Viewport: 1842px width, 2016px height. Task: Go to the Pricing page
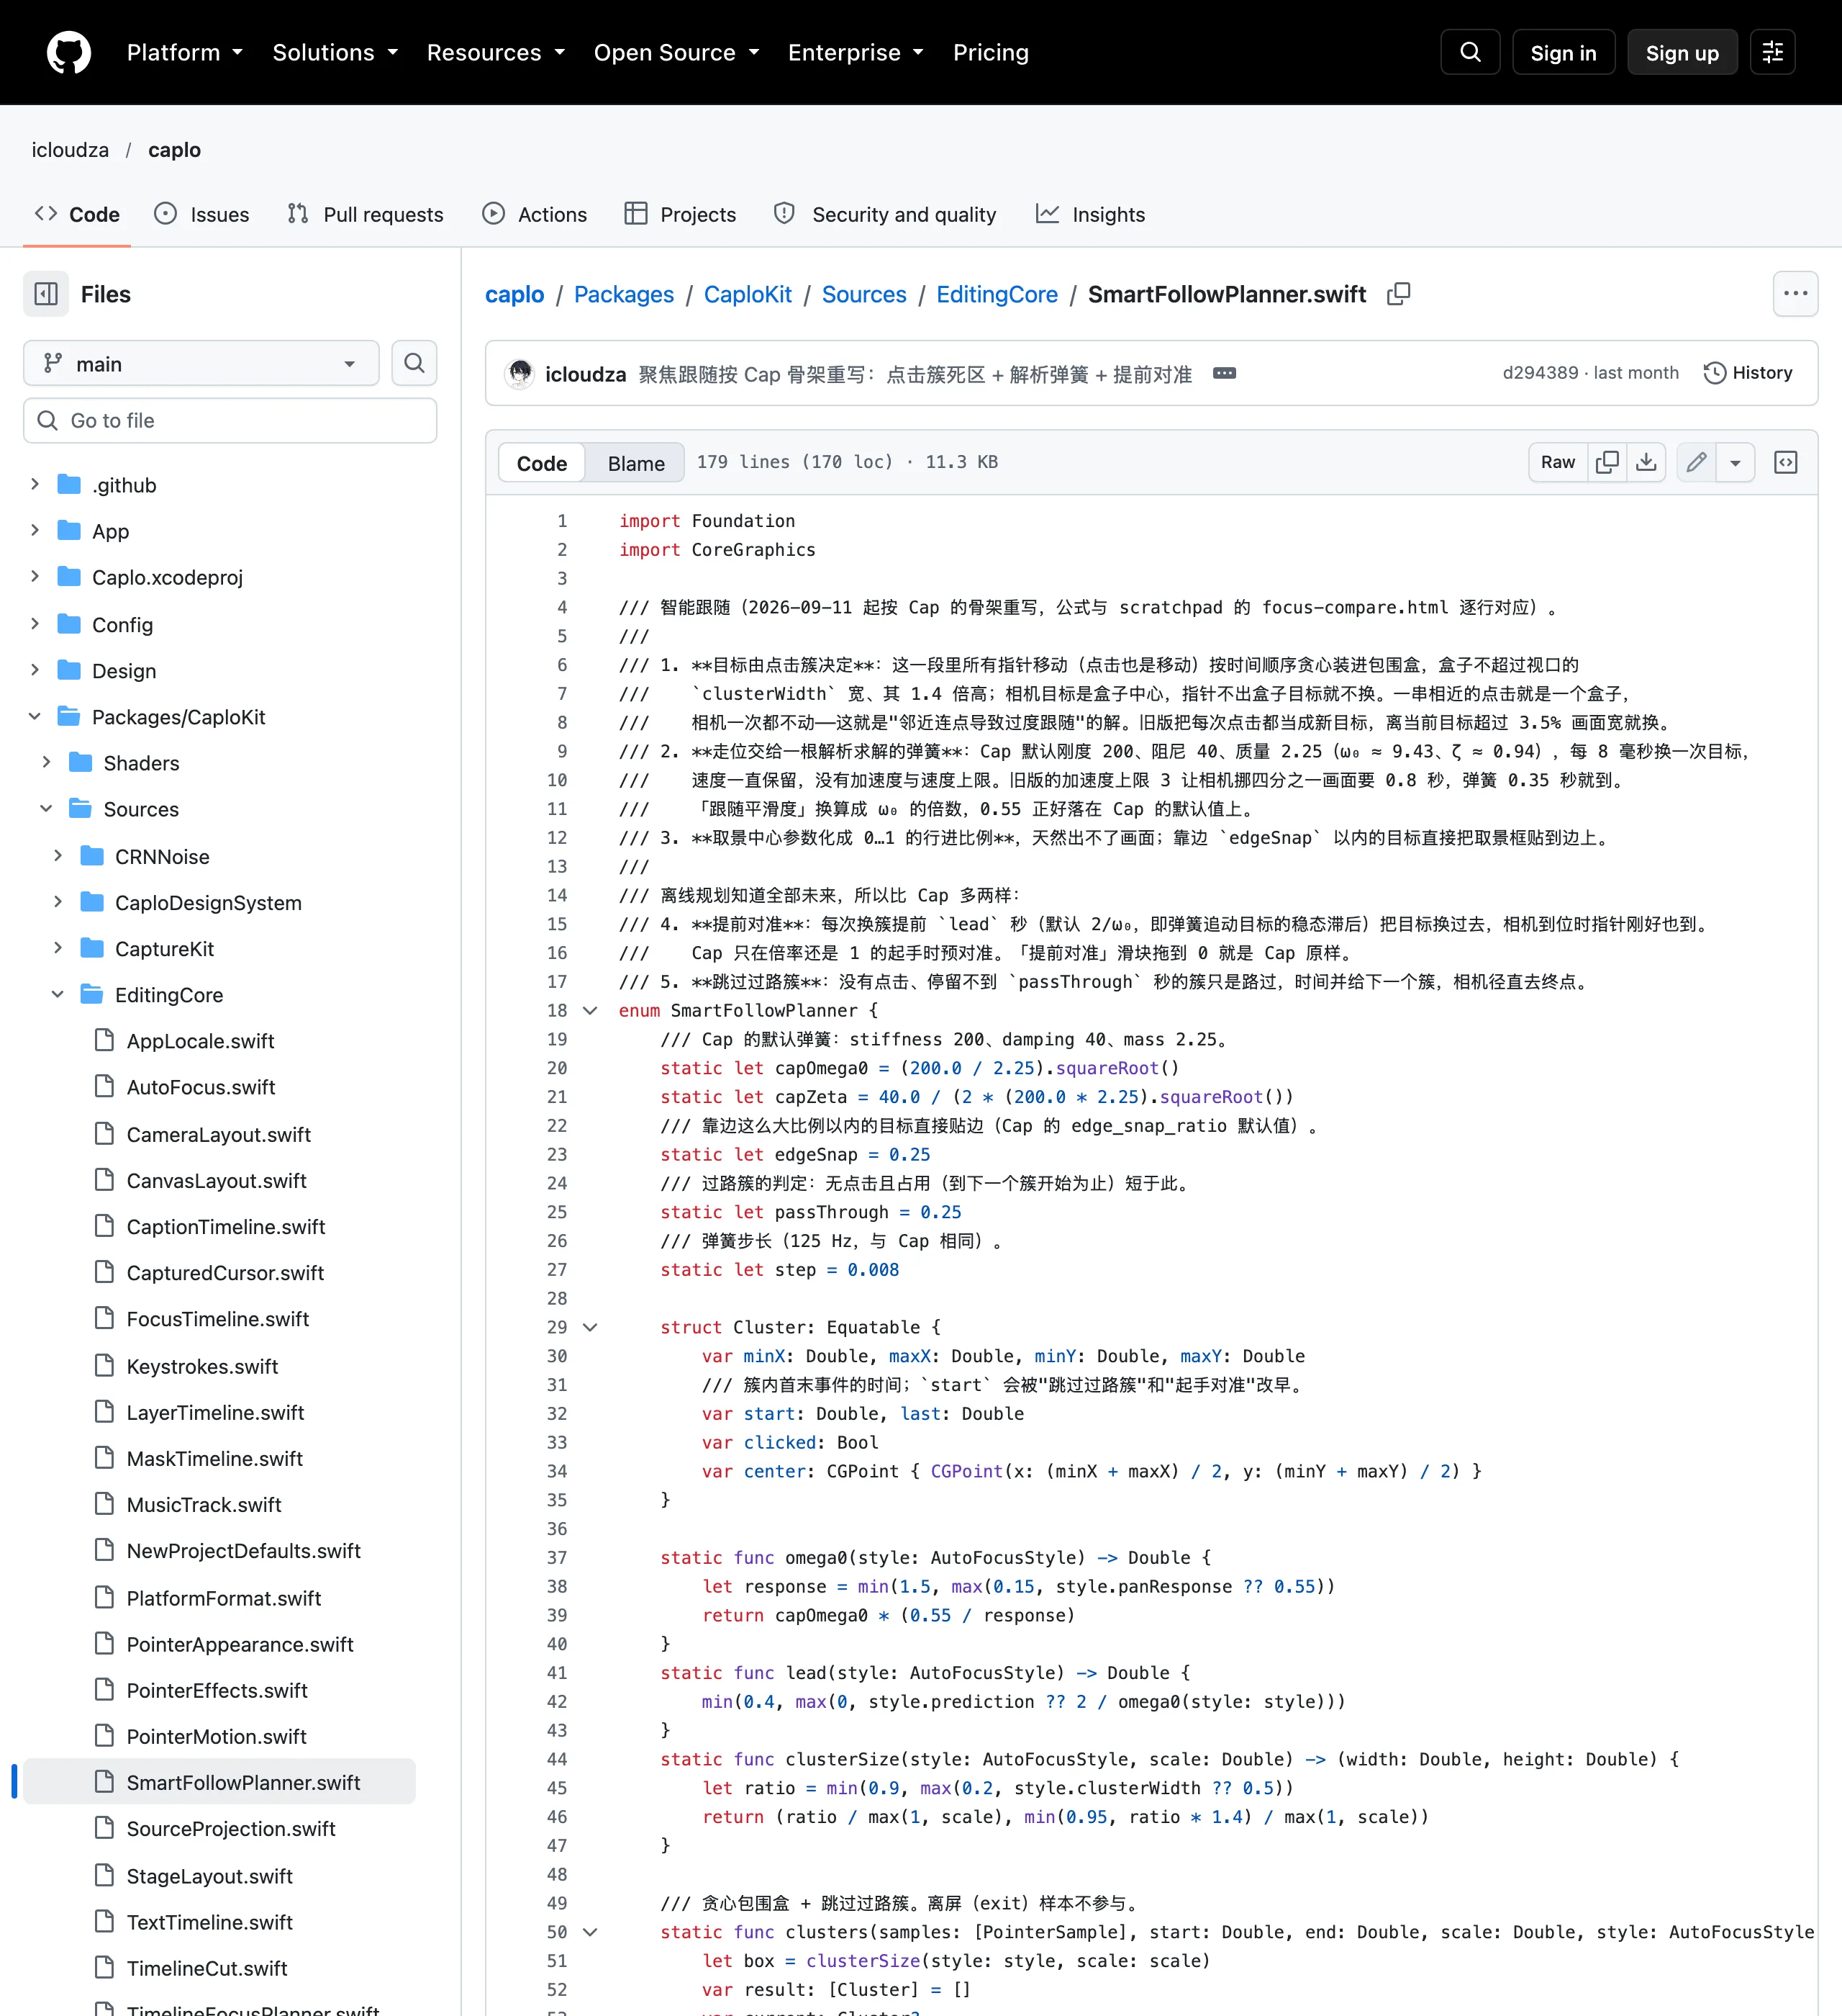[989, 52]
